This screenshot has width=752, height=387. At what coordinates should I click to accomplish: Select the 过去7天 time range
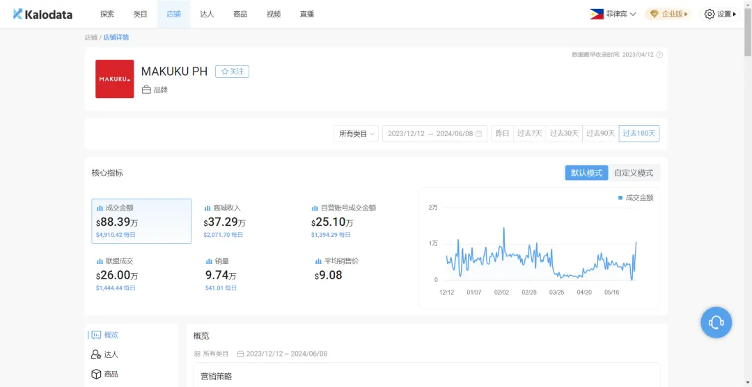pyautogui.click(x=529, y=134)
